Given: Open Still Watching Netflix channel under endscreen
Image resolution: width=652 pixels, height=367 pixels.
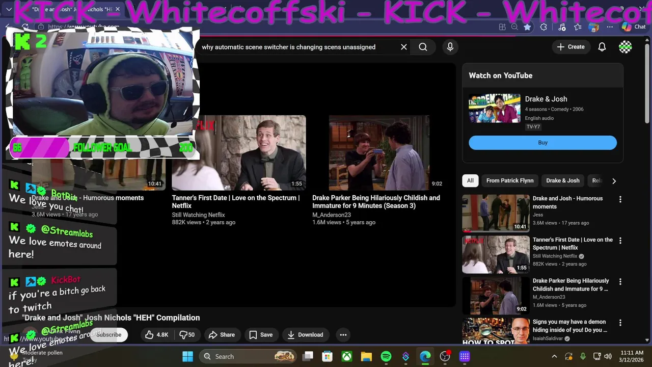Looking at the screenshot, I should (x=198, y=215).
